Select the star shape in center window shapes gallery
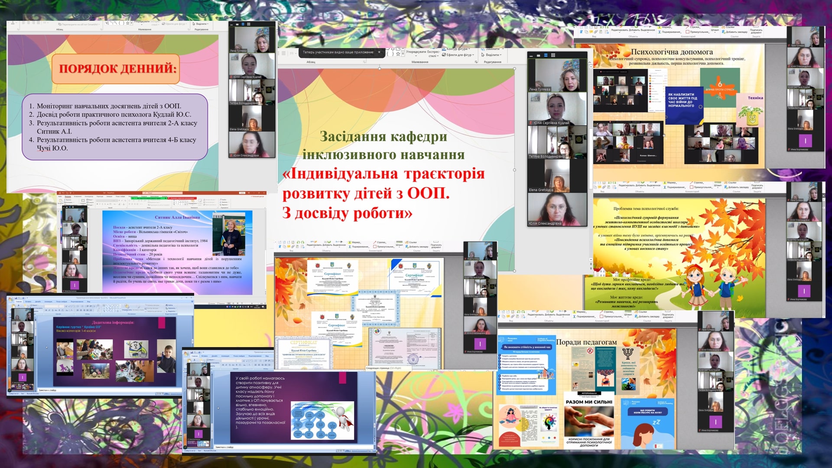The height and width of the screenshot is (468, 832). pos(398,55)
